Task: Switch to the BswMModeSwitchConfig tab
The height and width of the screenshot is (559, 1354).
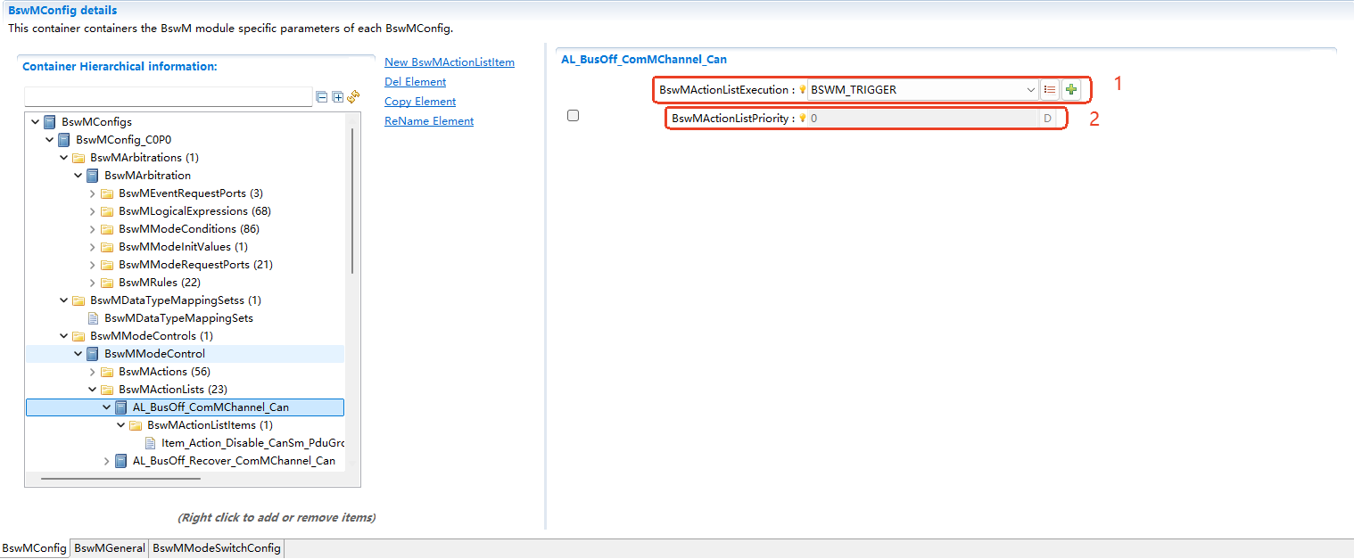Action: [216, 547]
